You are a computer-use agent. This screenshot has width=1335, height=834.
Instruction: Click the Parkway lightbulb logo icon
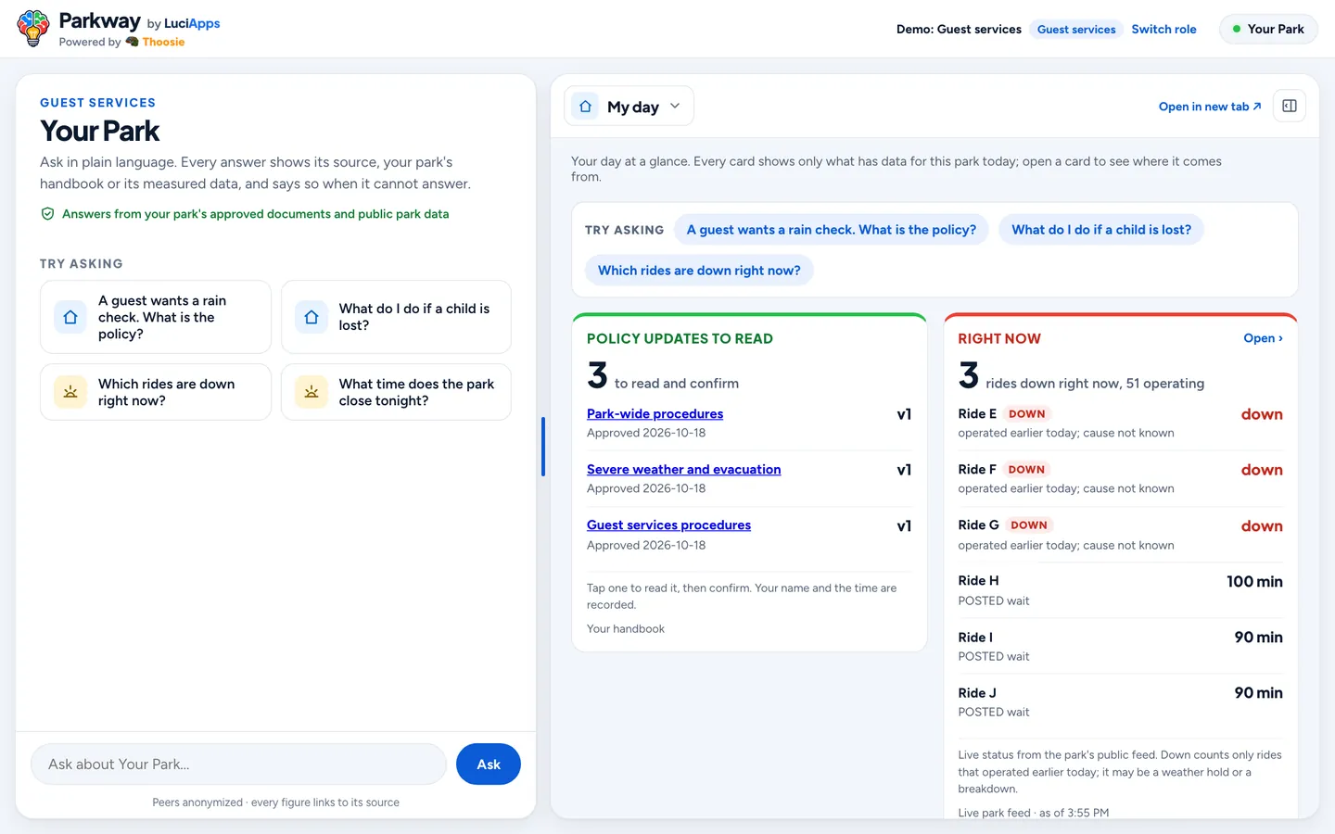pos(33,28)
